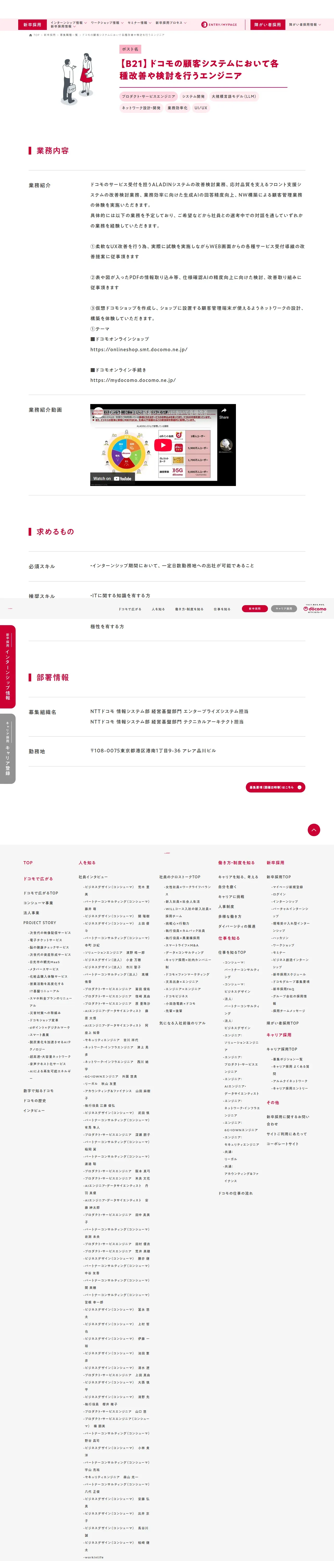Click Watch on YouTube in the video
Screen dimensions: 334x1561
(112, 479)
